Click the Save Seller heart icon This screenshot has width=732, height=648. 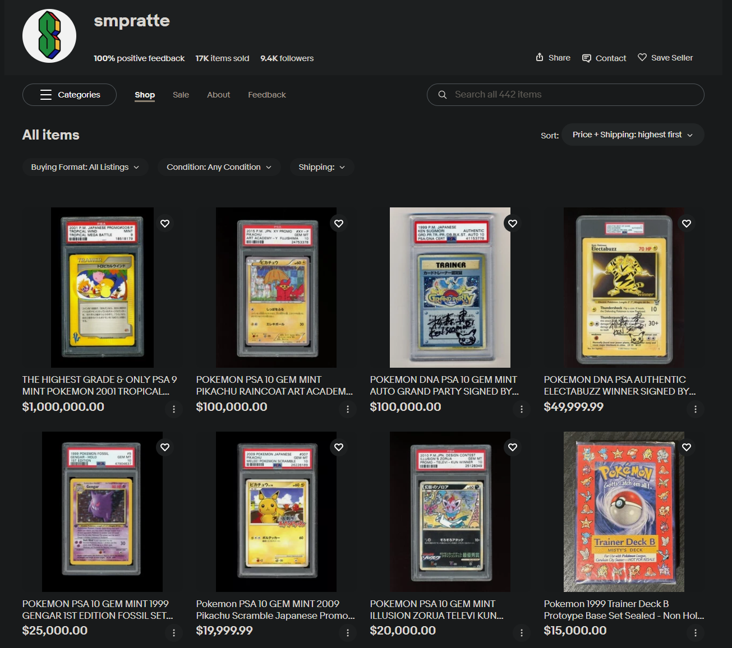[642, 57]
